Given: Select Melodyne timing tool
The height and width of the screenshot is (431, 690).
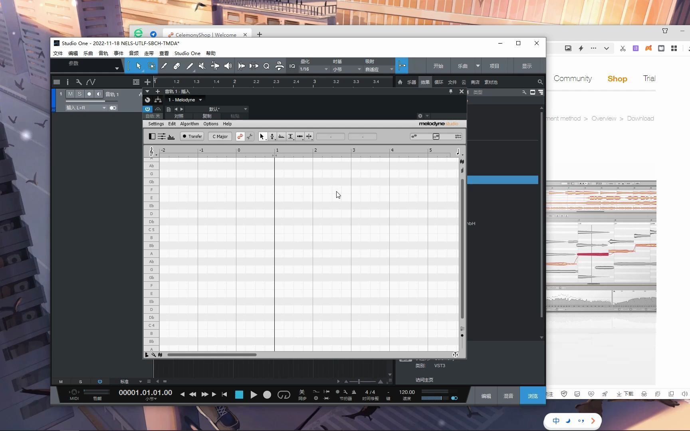Looking at the screenshot, I should click(x=300, y=136).
